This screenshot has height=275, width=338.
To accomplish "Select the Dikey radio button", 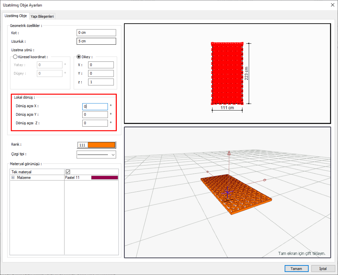I will pos(79,57).
